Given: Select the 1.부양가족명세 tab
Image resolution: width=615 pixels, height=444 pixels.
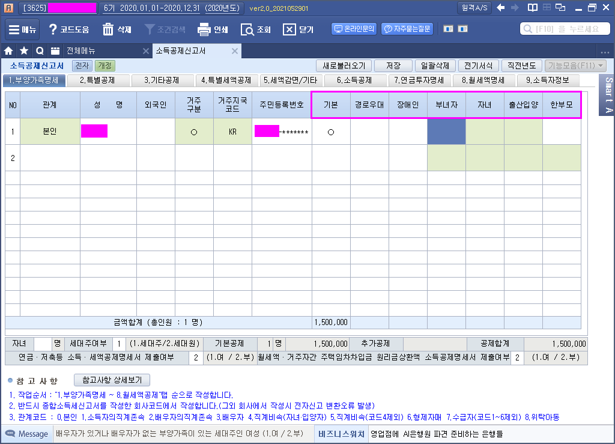Looking at the screenshot, I should tap(34, 81).
